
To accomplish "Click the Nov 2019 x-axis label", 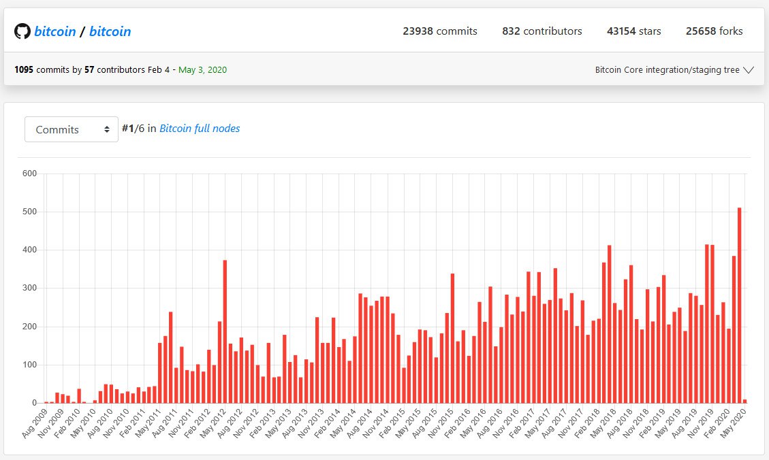I will [700, 423].
